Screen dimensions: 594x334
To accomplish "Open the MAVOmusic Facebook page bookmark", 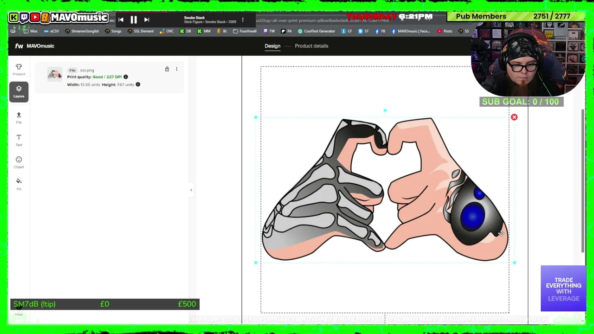I will click(411, 31).
